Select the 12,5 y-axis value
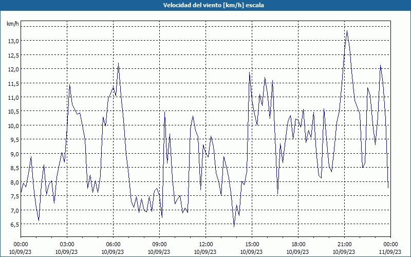This screenshot has width=411, height=257. 13,55
